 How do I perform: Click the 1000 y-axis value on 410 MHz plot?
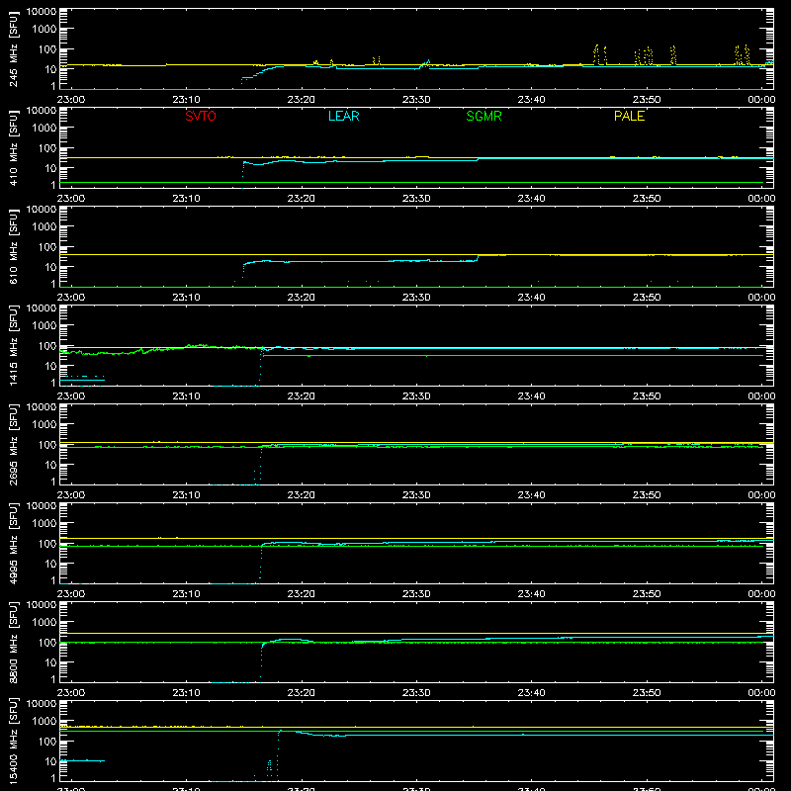44,129
